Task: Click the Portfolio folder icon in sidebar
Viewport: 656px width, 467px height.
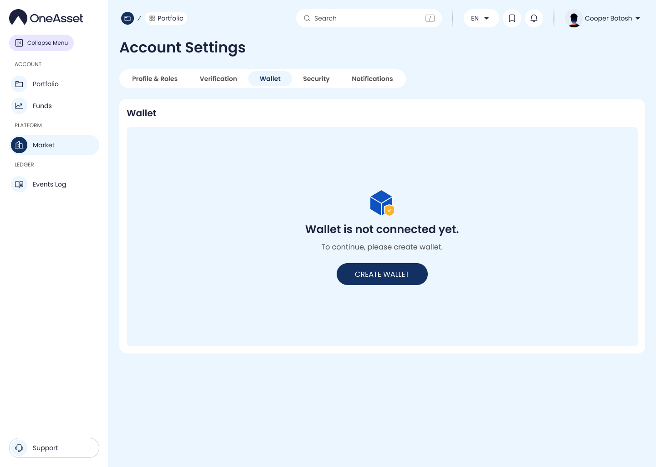Action: point(19,84)
